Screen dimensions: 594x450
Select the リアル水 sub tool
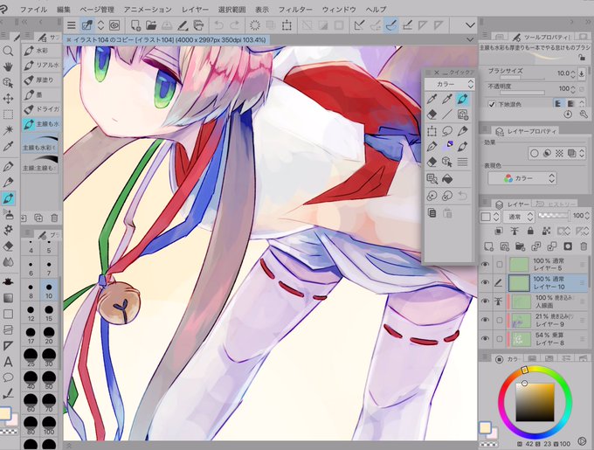point(41,66)
